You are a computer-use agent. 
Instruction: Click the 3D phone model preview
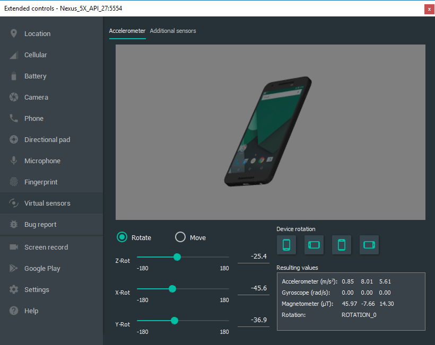268,131
